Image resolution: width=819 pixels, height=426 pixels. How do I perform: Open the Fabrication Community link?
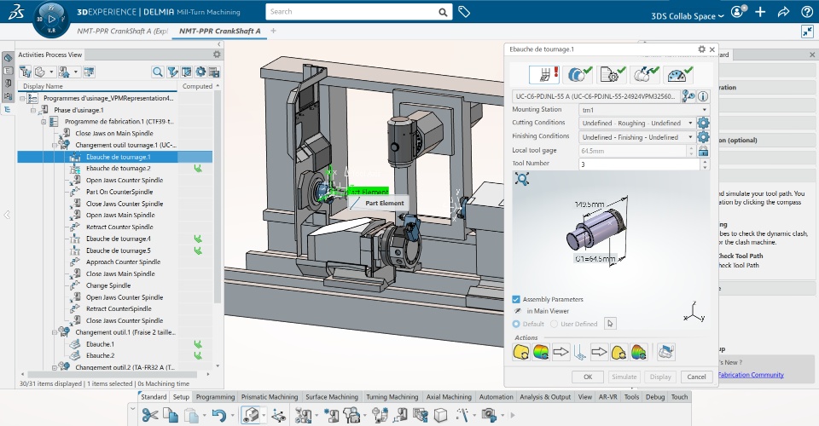point(751,374)
